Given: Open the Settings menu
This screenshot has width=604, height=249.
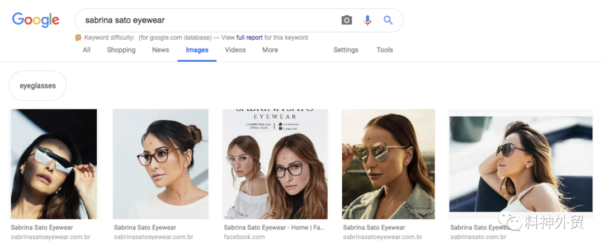Looking at the screenshot, I should [x=346, y=50].
